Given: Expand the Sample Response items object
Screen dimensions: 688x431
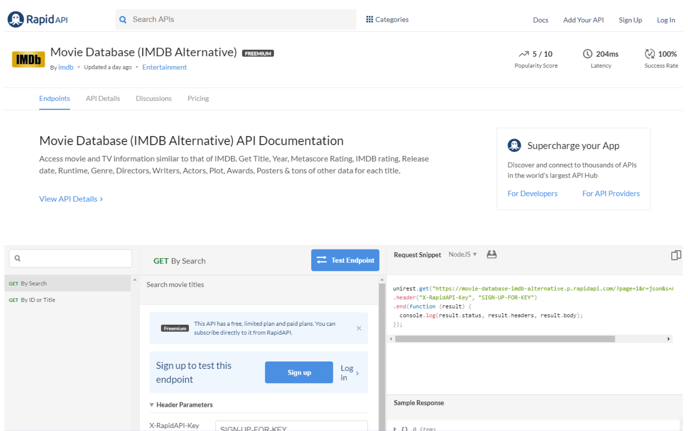Looking at the screenshot, I should click(x=396, y=428).
